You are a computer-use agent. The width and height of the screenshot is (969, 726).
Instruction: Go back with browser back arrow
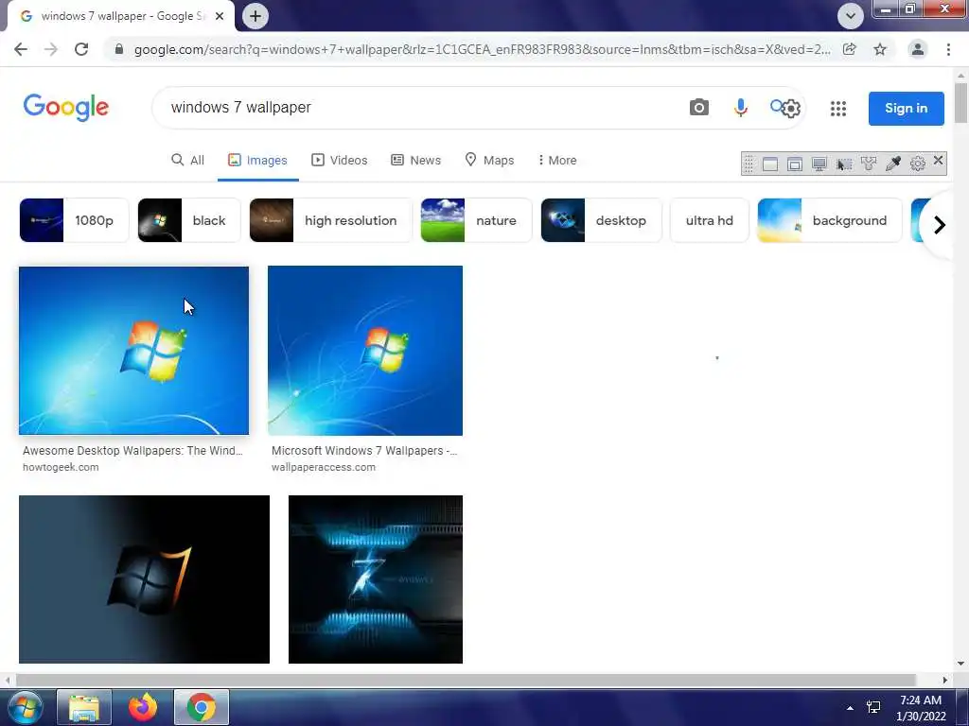click(x=21, y=49)
